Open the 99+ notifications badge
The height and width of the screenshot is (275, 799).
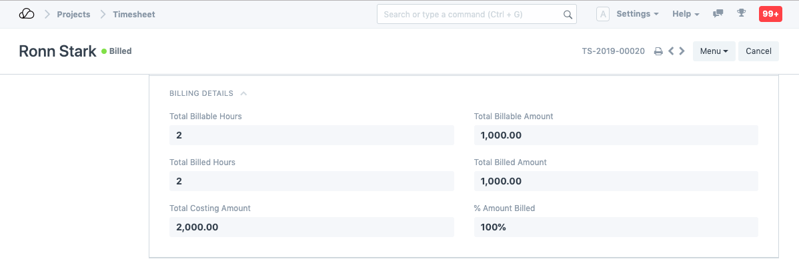tap(770, 14)
